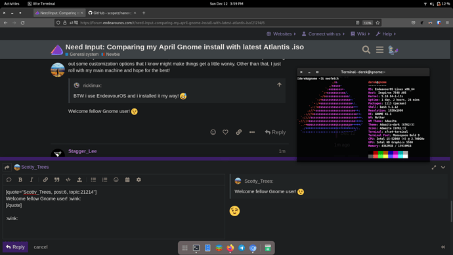Open Telegram from the dock
Image resolution: width=453 pixels, height=255 pixels.
click(242, 248)
